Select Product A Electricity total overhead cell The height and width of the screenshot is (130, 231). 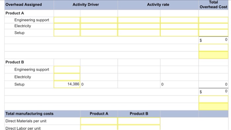214,26
